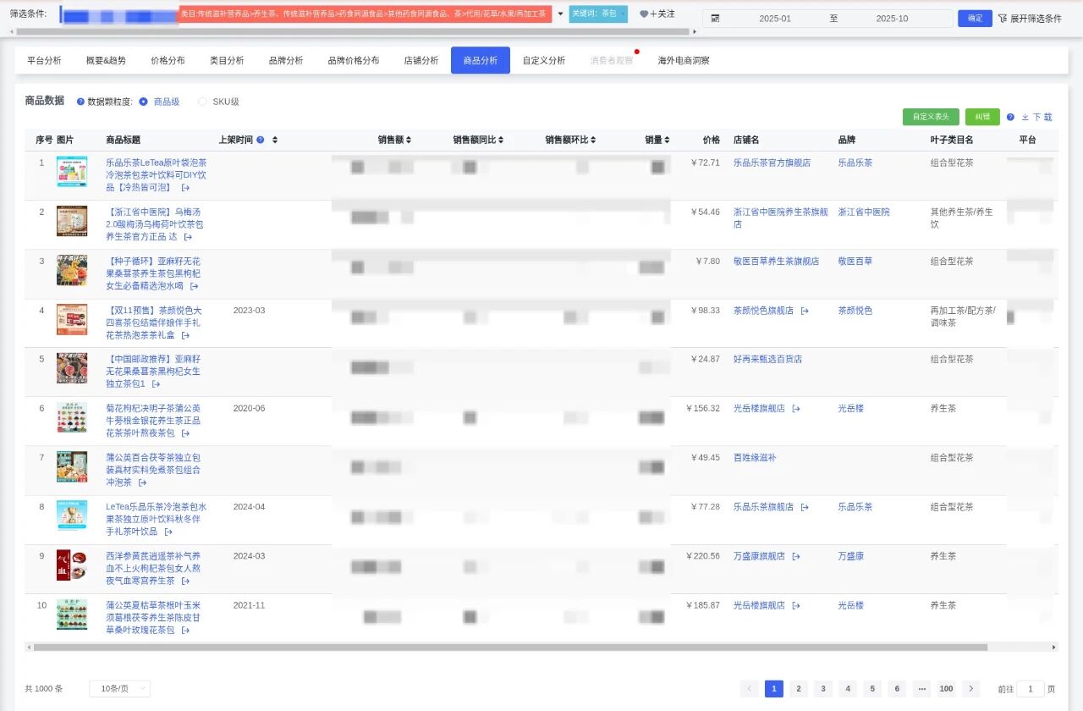
Task: Click help icon beside 数据颗粒度
Action: click(80, 102)
